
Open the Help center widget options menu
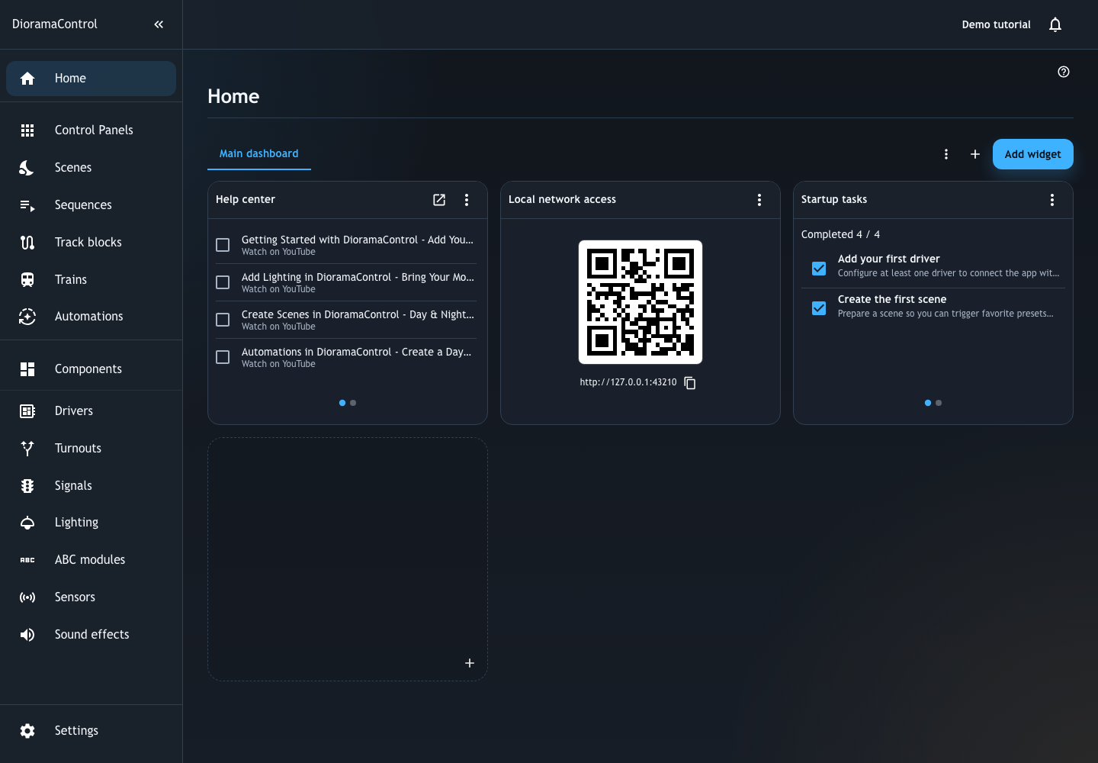[467, 200]
